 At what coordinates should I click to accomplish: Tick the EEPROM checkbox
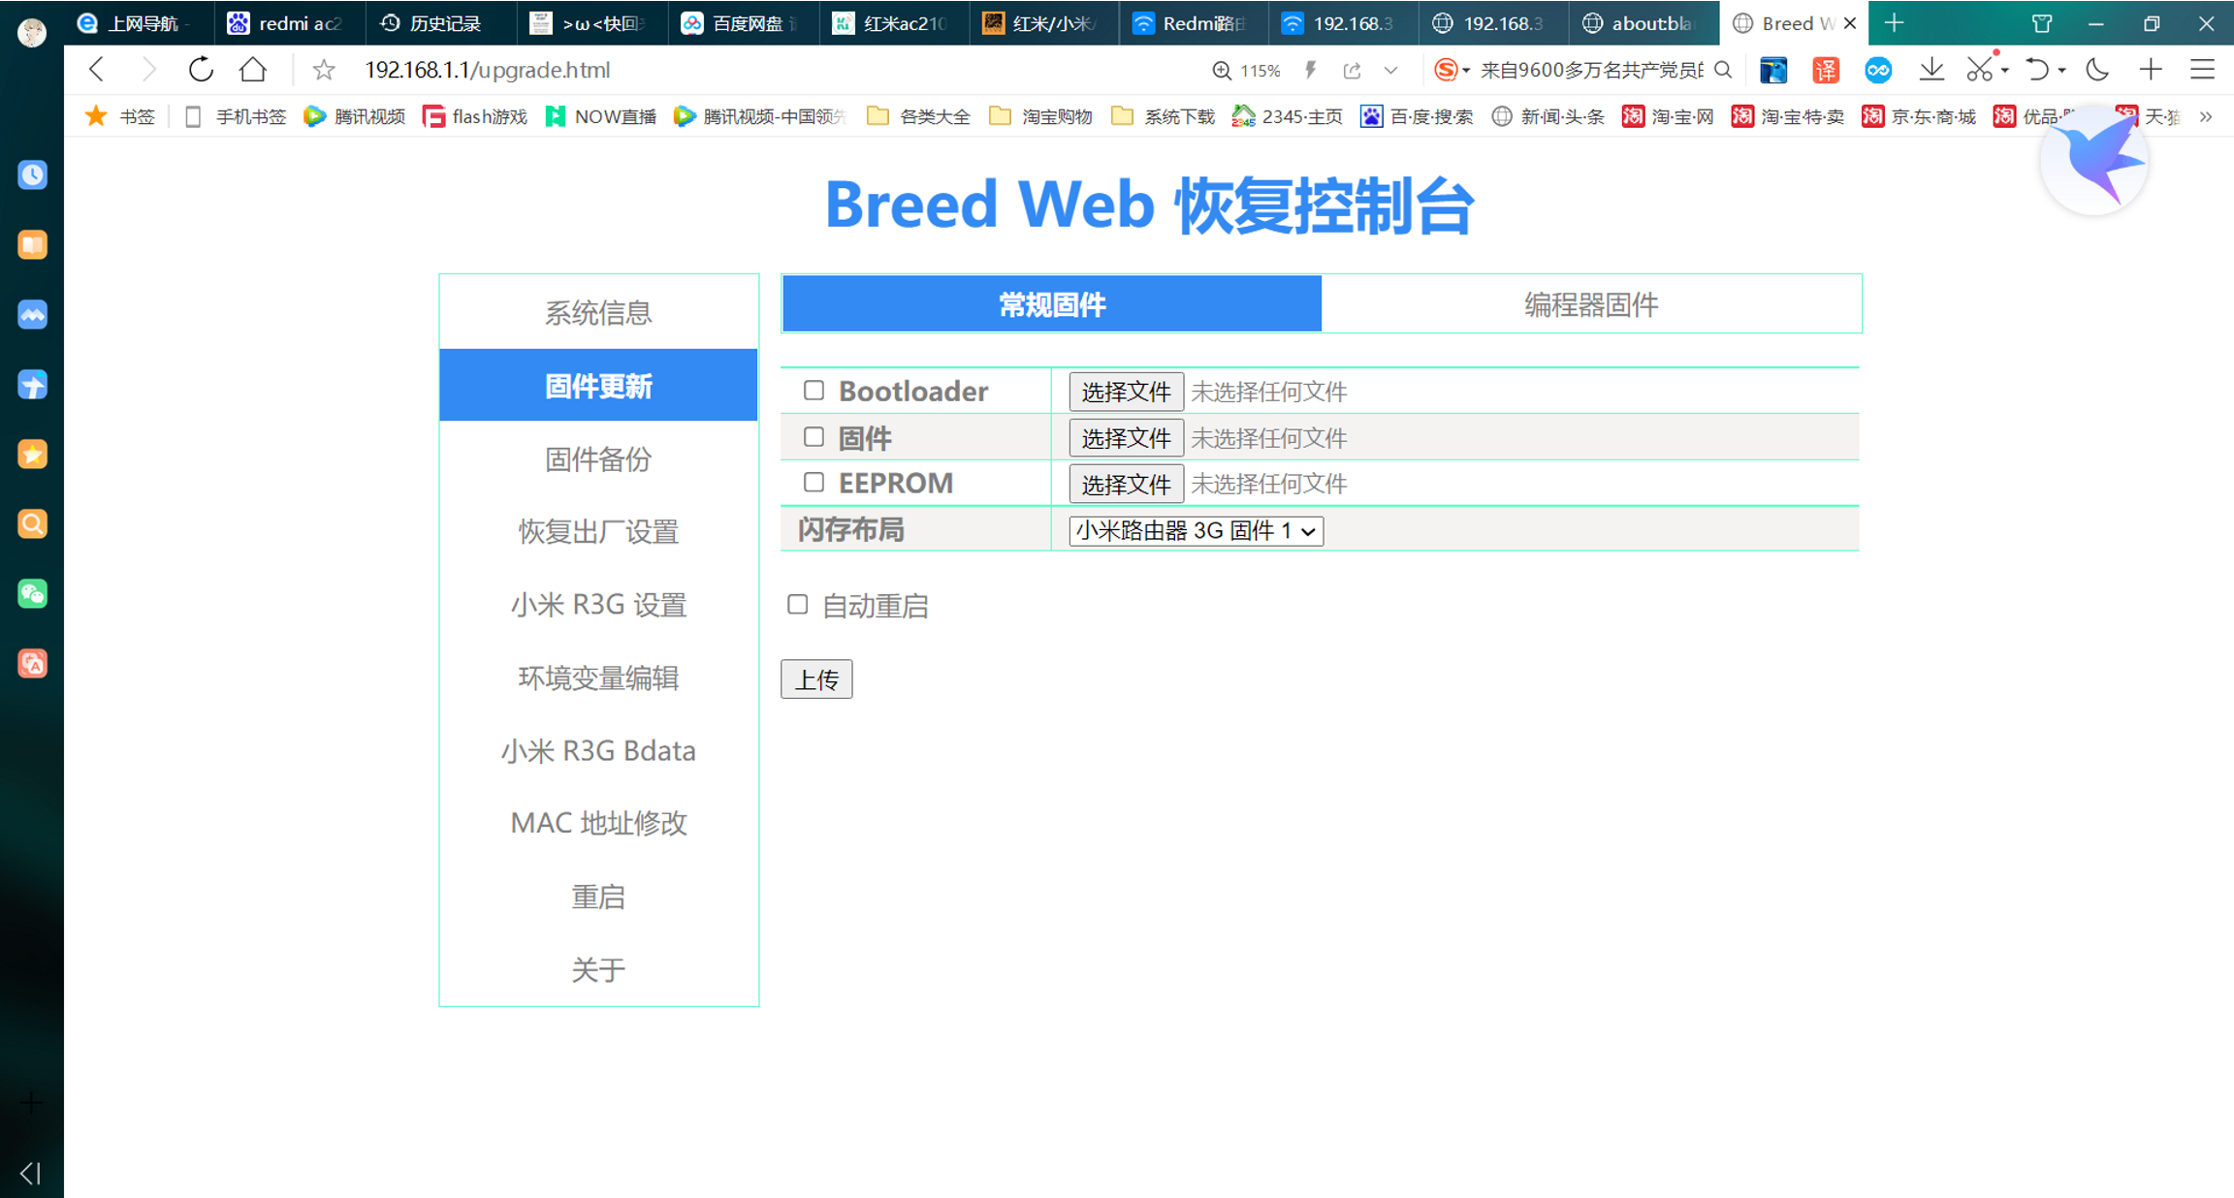(x=814, y=483)
